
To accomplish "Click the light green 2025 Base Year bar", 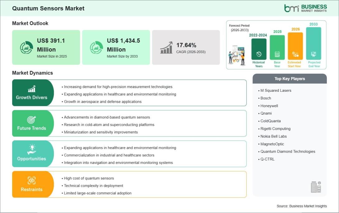I will [277, 48].
